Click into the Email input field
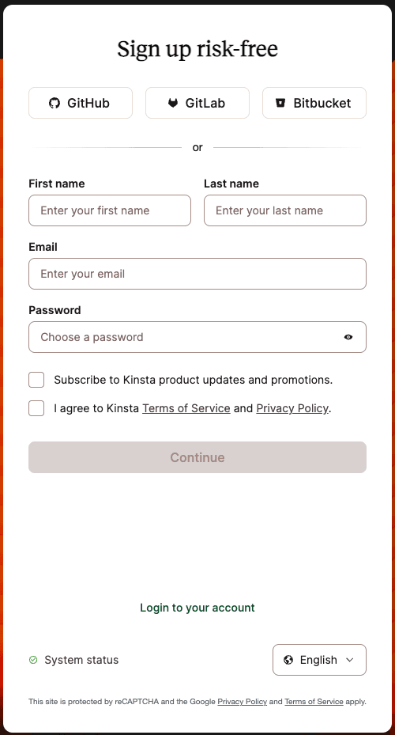395x735 pixels. pyautogui.click(x=197, y=274)
